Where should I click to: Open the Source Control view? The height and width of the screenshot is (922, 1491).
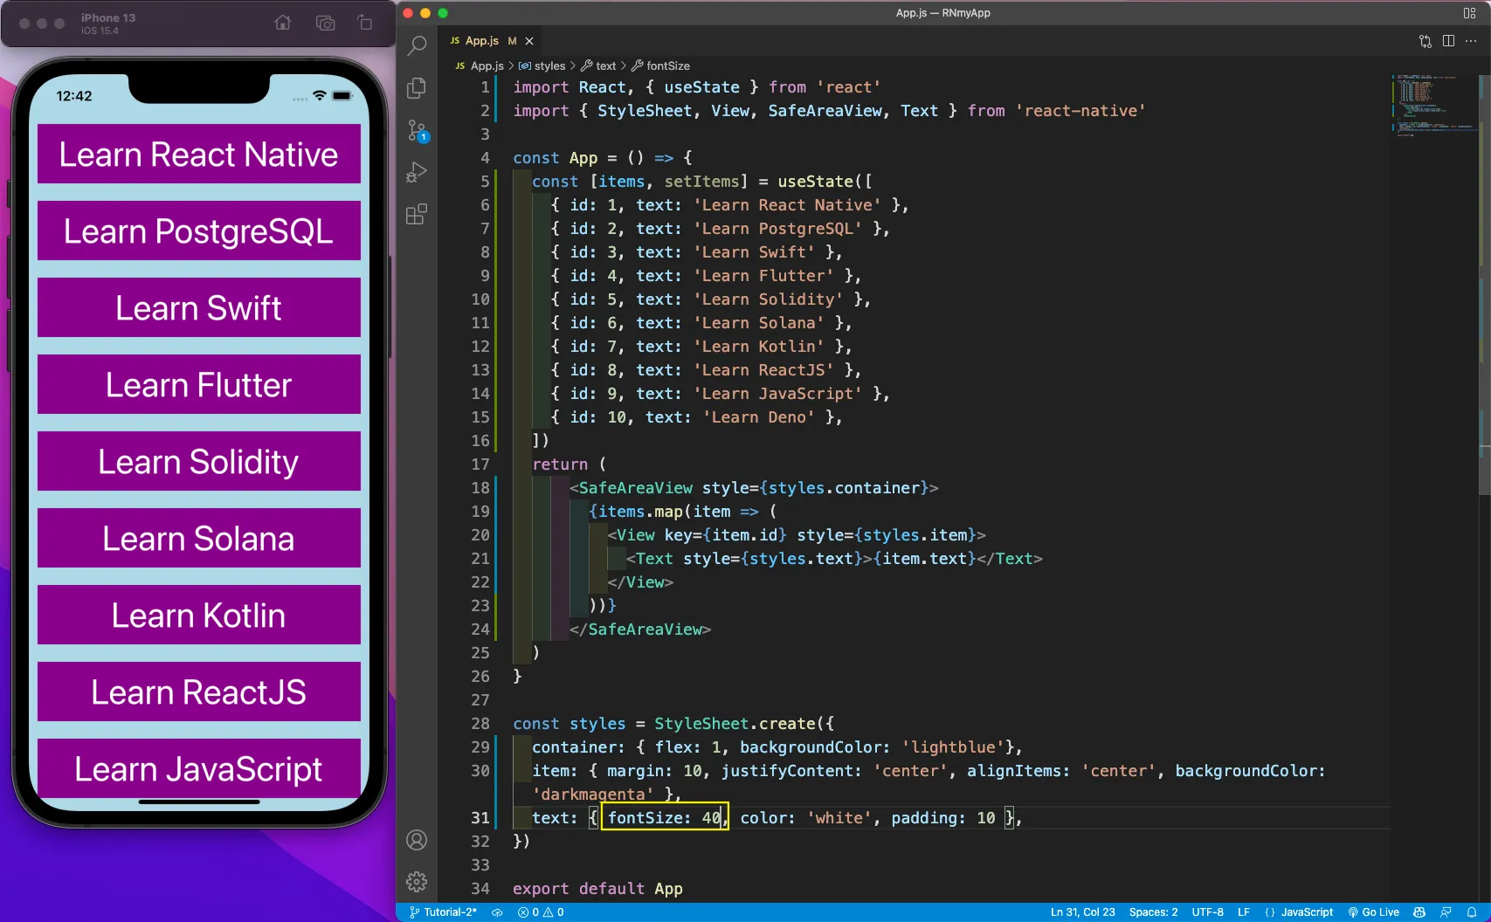(418, 131)
